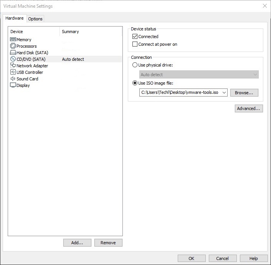The width and height of the screenshot is (271, 265).
Task: Click the Display monitor icon
Action: click(13, 85)
